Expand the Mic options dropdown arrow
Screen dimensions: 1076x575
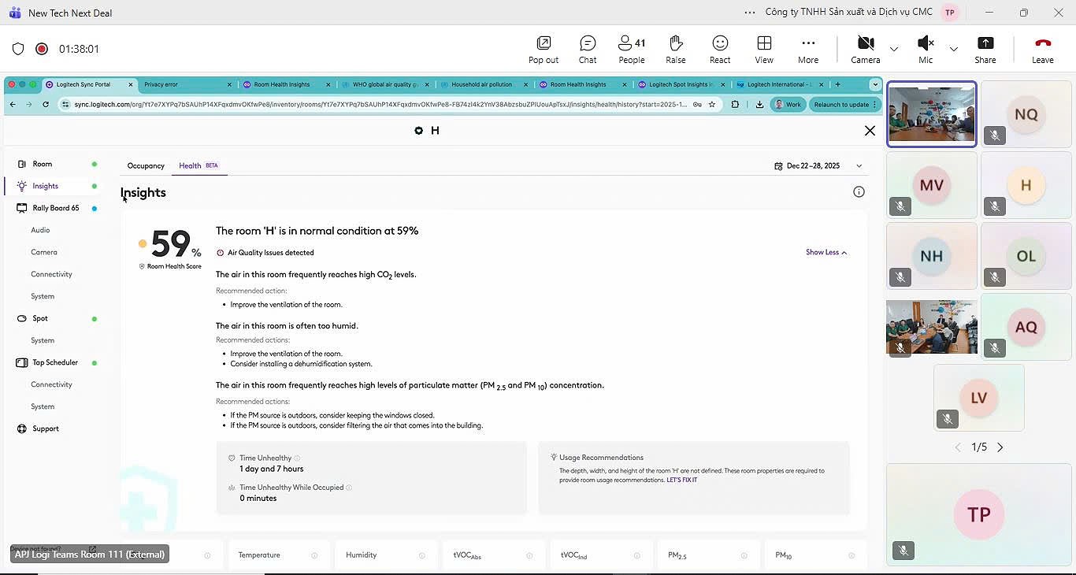[954, 49]
